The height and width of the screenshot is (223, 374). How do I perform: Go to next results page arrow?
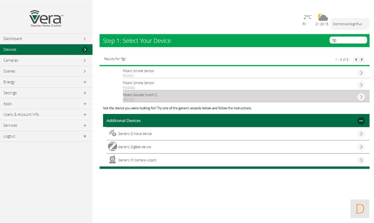(362, 60)
